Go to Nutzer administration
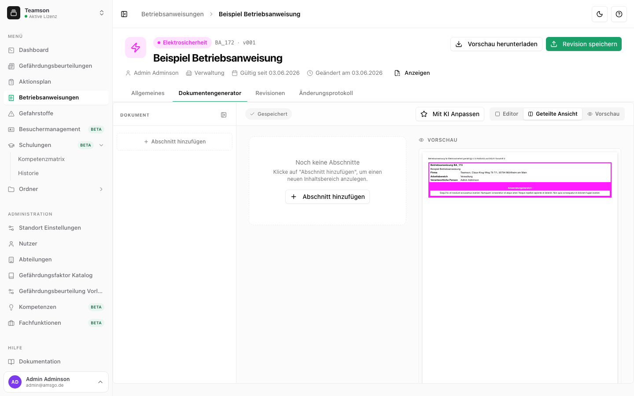The height and width of the screenshot is (396, 634). [56, 244]
